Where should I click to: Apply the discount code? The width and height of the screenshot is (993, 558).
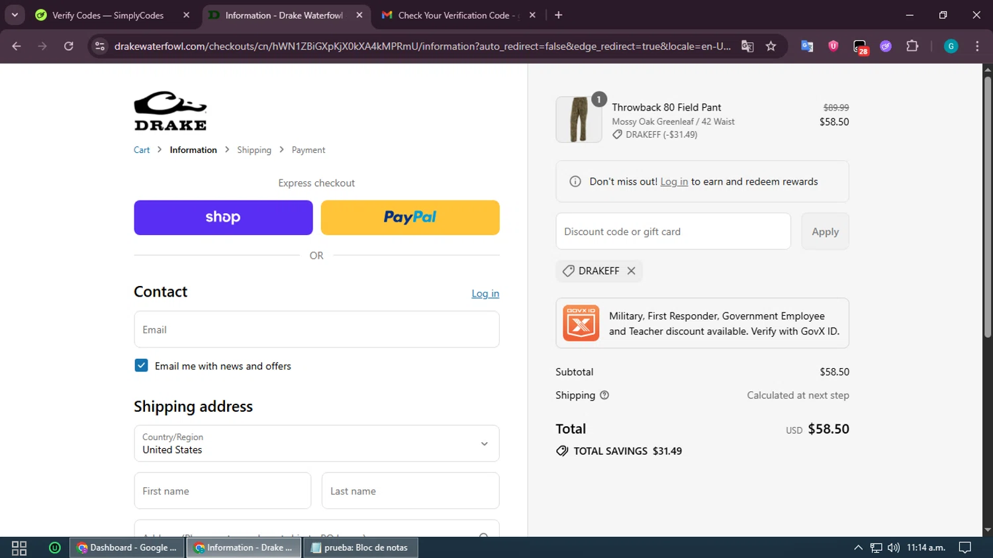[x=825, y=232]
